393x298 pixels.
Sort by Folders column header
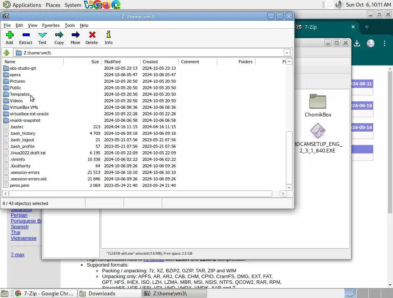click(x=236, y=62)
